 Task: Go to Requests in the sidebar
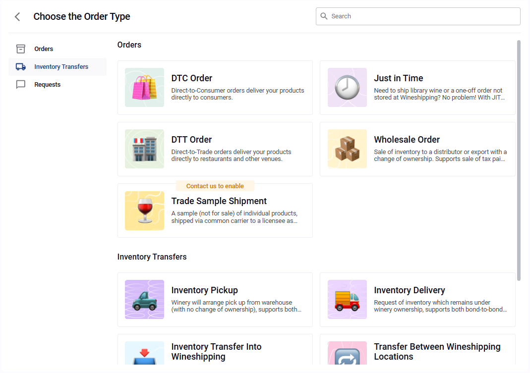click(47, 85)
